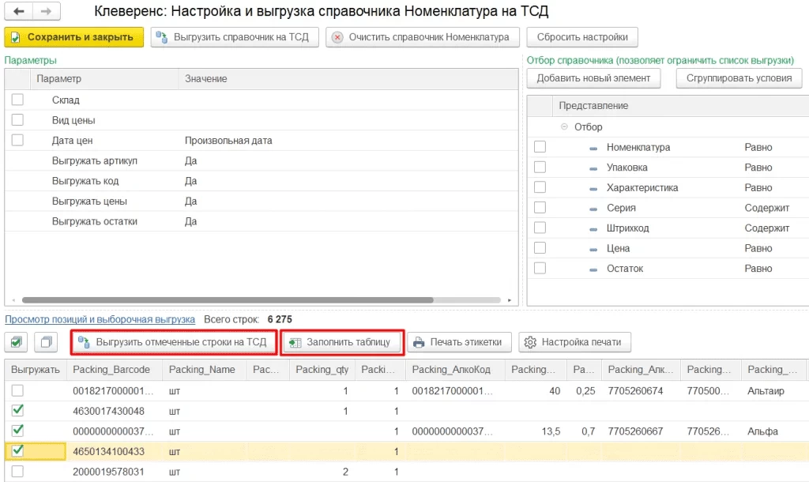Click the back navigation arrow

[x=18, y=12]
